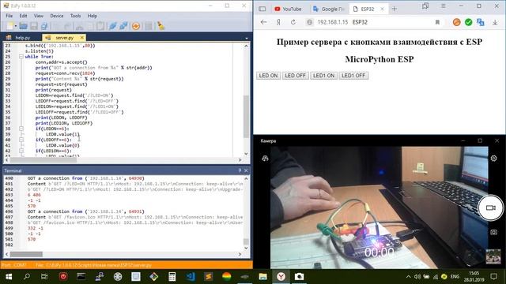Image resolution: width=506 pixels, height=284 pixels.
Task: Click the New file icon in EsPy toolbar
Action: coord(10,26)
